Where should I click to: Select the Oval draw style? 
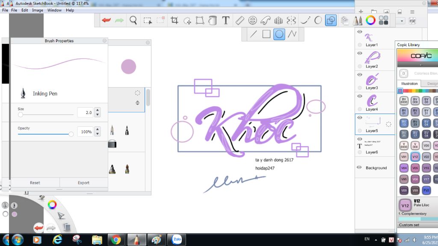tap(279, 34)
